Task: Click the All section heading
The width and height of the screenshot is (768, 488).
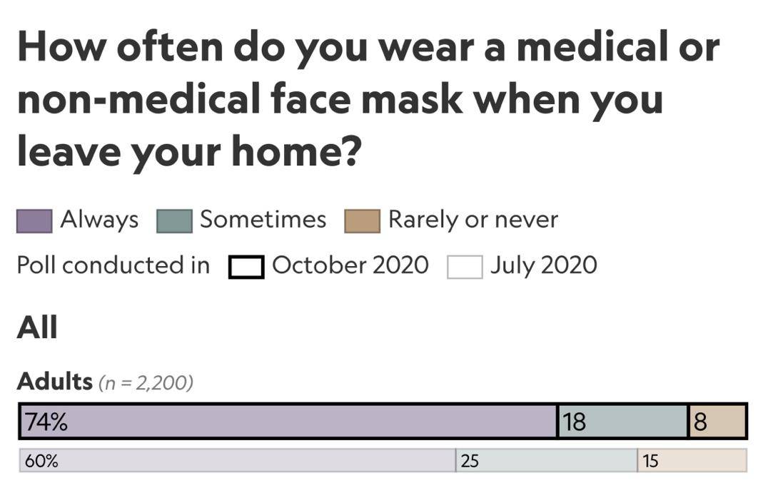Action: coord(37,327)
